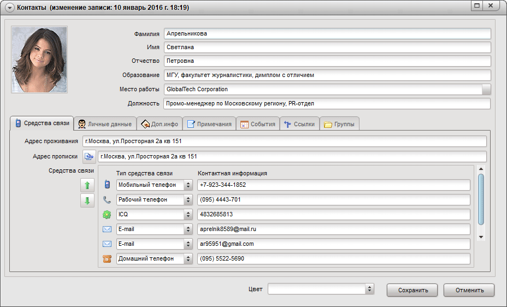The width and height of the screenshot is (507, 307).
Task: Click the contact photo thumbnail
Action: (39, 60)
